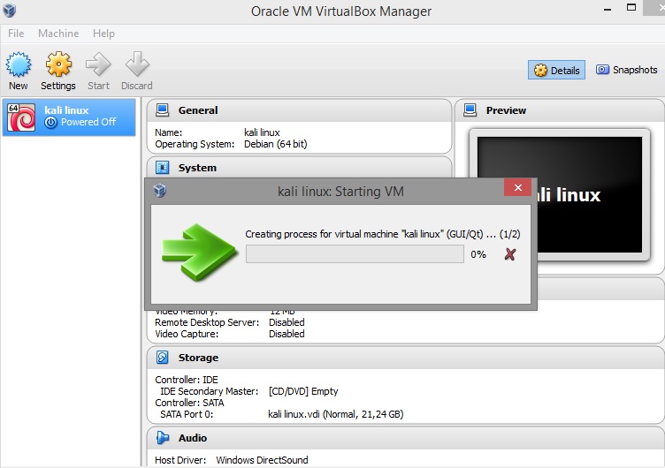Click the Debian swirl OS icon
Image resolution: width=665 pixels, height=468 pixels.
(x=21, y=117)
